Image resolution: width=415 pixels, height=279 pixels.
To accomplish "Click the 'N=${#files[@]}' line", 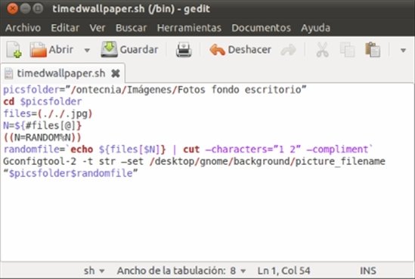I will [x=42, y=126].
